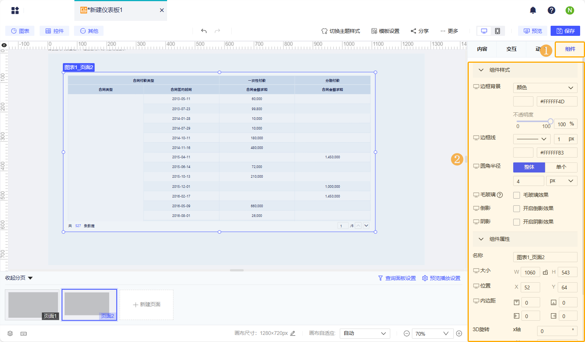Close the 新建仪表板1 tab
Screen dimensions: 585x342
pos(162,10)
